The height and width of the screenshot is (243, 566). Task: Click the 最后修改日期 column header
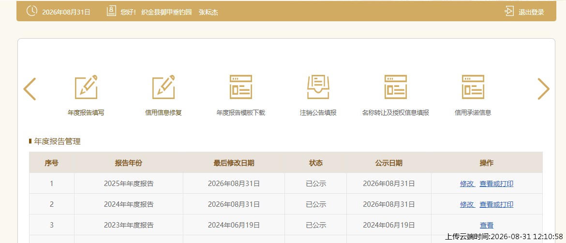tap(234, 163)
